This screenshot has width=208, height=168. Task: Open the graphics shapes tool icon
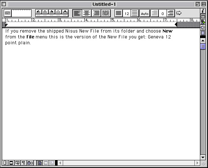tap(203, 22)
